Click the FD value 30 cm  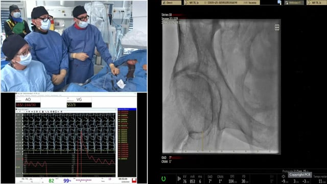[244, 181]
